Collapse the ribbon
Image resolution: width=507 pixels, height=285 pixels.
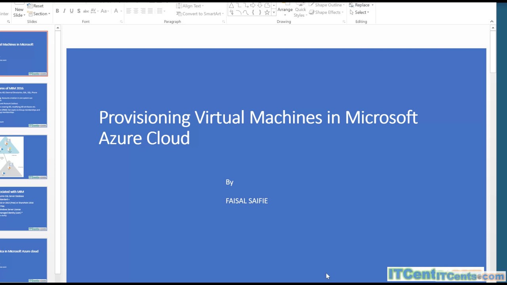click(492, 22)
